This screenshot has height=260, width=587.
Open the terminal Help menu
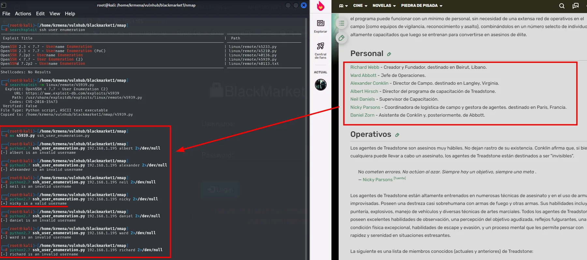click(70, 14)
